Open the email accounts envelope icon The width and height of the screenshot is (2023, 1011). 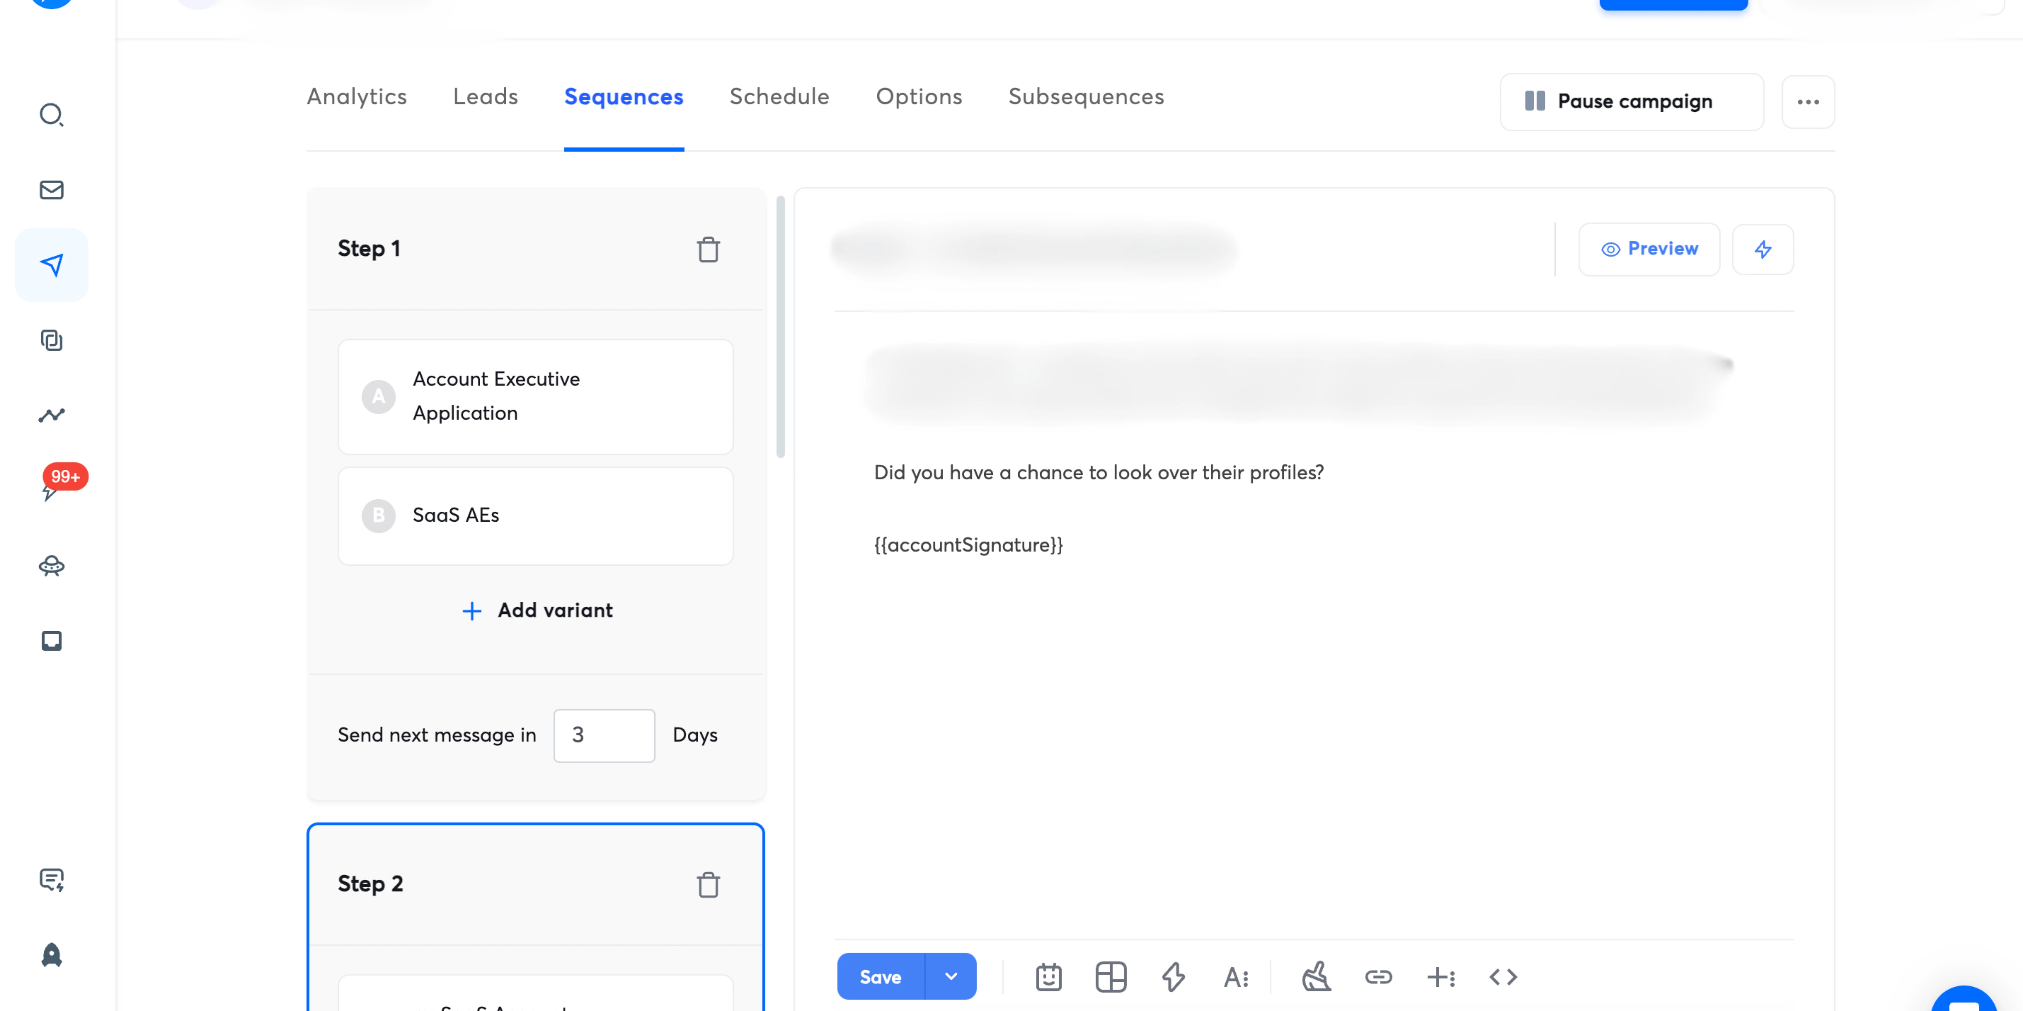(52, 190)
